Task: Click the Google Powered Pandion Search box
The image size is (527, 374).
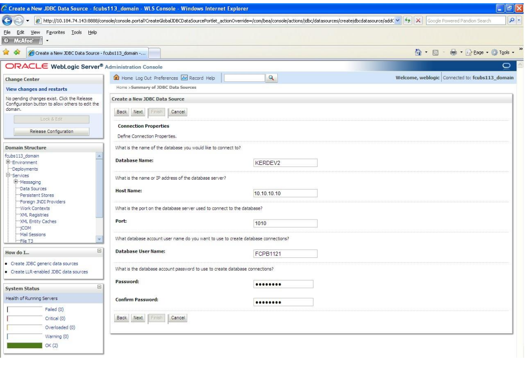Action: [x=465, y=21]
